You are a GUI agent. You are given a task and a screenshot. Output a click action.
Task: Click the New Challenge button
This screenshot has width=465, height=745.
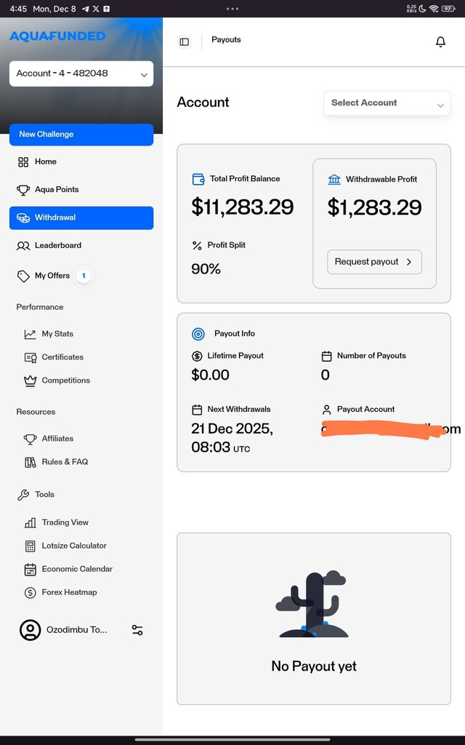pyautogui.click(x=81, y=135)
